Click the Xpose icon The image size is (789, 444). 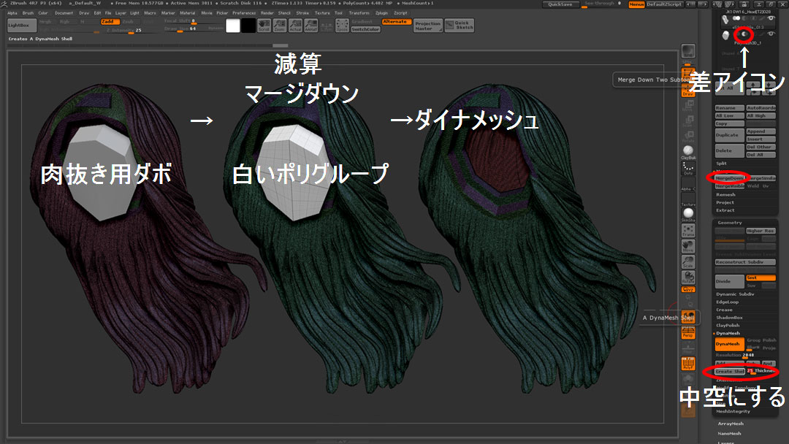[342, 26]
